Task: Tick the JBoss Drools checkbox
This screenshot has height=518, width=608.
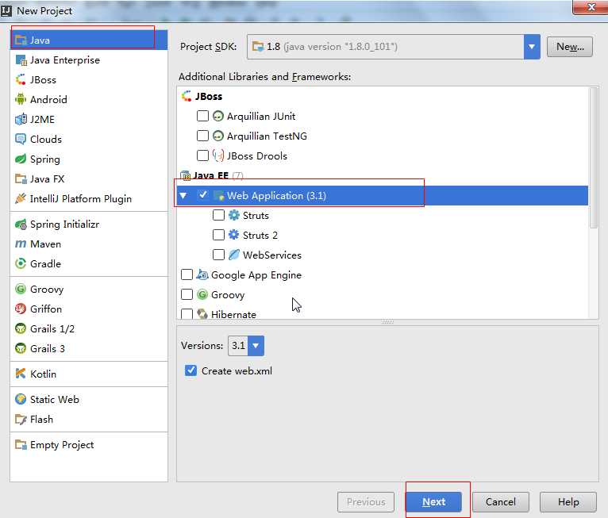Action: (202, 155)
